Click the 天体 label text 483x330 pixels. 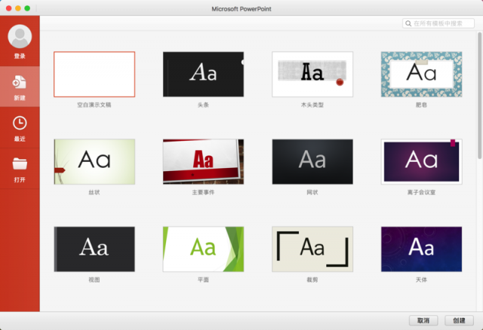tap(421, 280)
